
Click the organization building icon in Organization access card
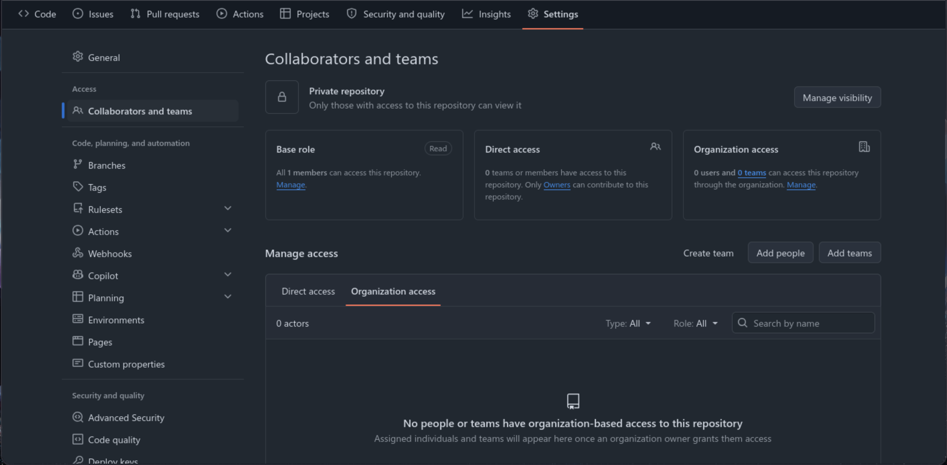pos(864,147)
